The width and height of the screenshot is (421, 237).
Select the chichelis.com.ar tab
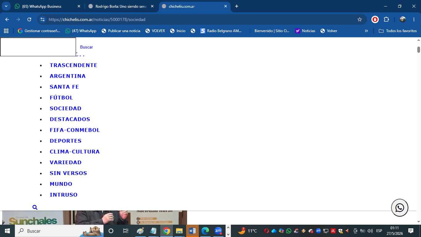tap(194, 6)
